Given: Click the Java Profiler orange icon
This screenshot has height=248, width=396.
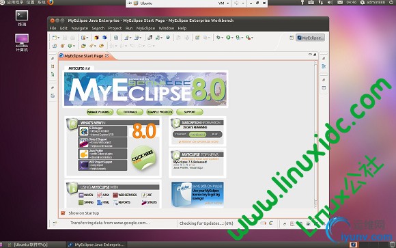Looking at the screenshot, I should (x=84, y=154).
